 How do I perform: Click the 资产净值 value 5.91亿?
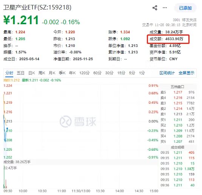[175, 52]
